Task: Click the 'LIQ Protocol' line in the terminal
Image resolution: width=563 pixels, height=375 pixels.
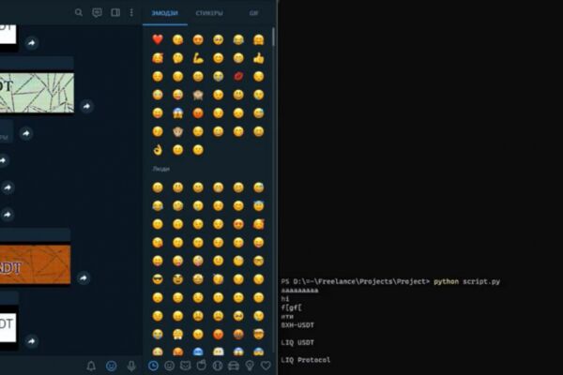Action: [x=306, y=360]
